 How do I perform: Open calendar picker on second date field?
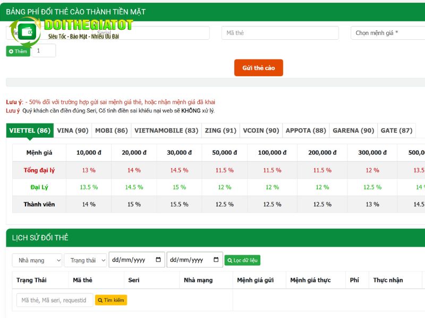point(216,260)
